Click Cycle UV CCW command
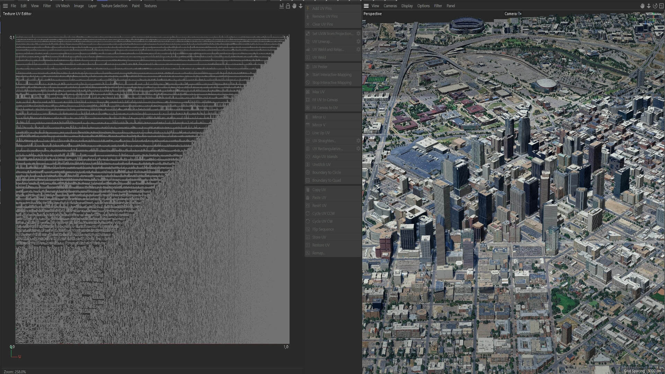This screenshot has width=665, height=374. coord(333,214)
